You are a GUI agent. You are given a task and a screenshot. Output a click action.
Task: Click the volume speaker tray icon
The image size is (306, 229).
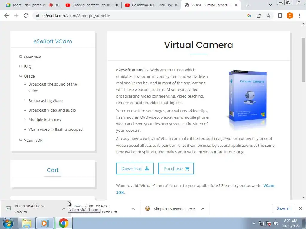(x=276, y=223)
